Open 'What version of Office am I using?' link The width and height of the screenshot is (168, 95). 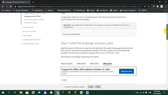click(x=107, y=53)
